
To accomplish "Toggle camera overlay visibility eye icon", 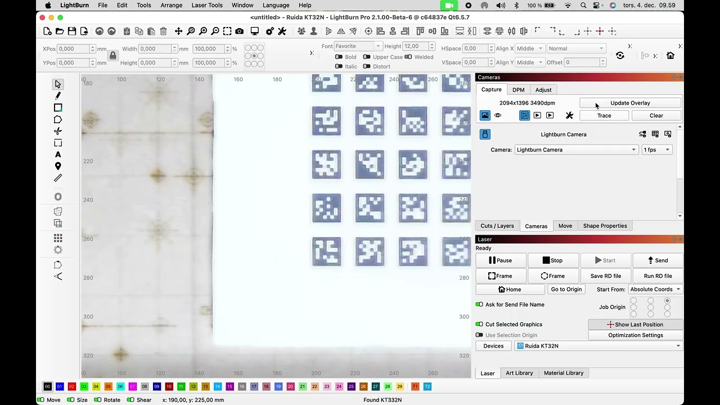I will [498, 115].
